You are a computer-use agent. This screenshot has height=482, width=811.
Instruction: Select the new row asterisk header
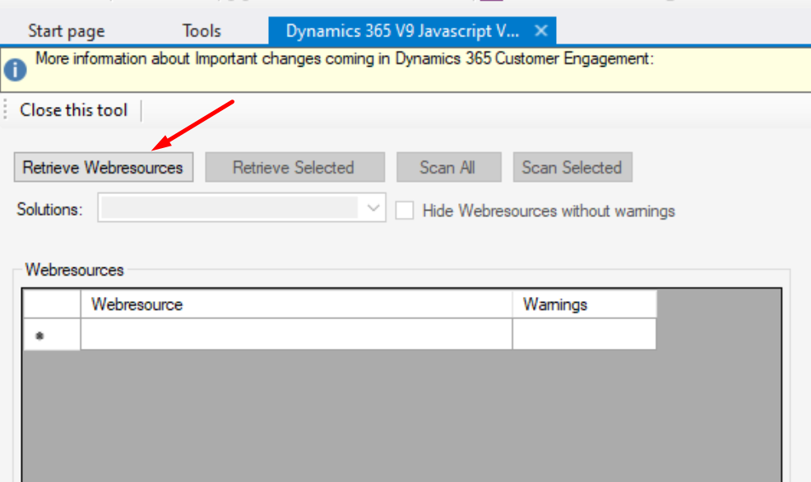pyautogui.click(x=52, y=335)
